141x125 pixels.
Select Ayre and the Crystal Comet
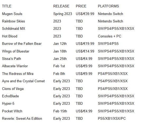(x=23, y=81)
